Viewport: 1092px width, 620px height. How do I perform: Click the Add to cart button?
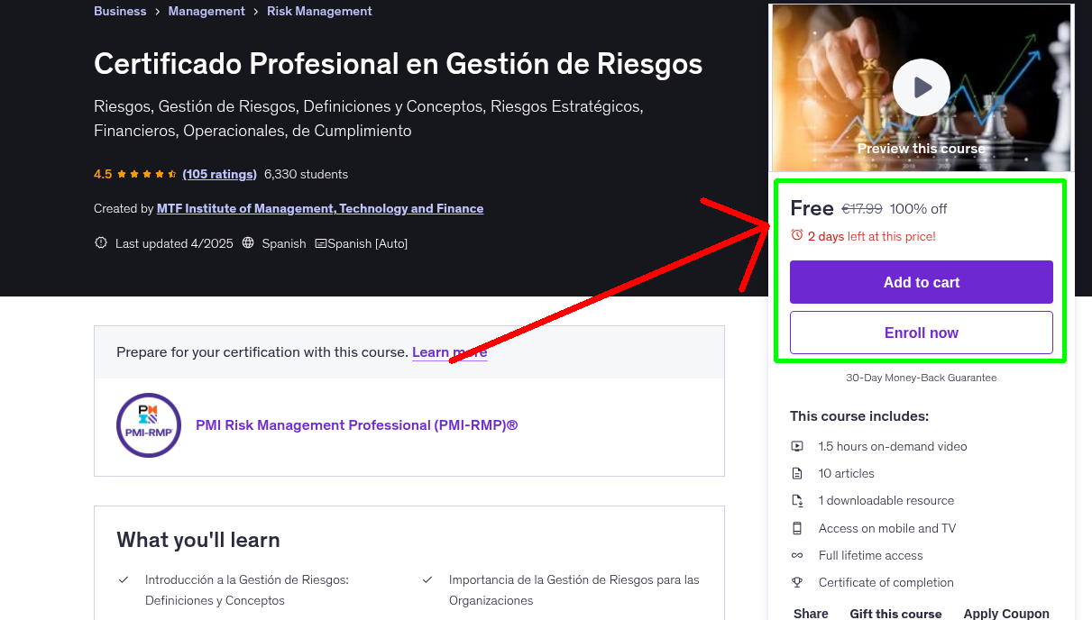coord(921,282)
